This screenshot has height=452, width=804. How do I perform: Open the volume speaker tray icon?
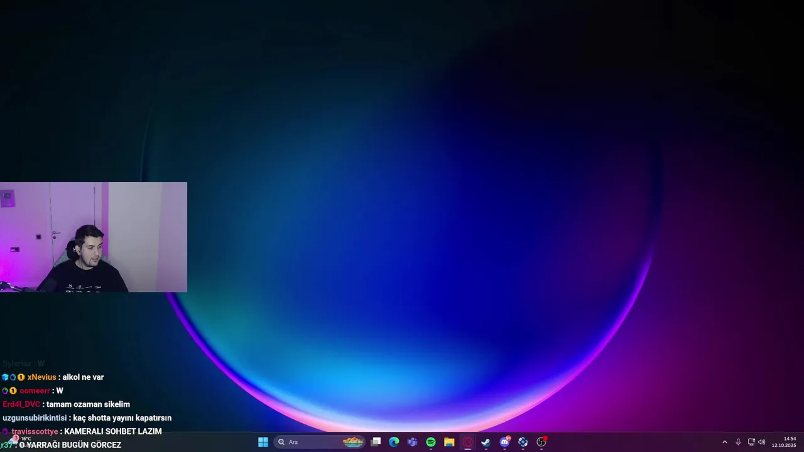(762, 442)
